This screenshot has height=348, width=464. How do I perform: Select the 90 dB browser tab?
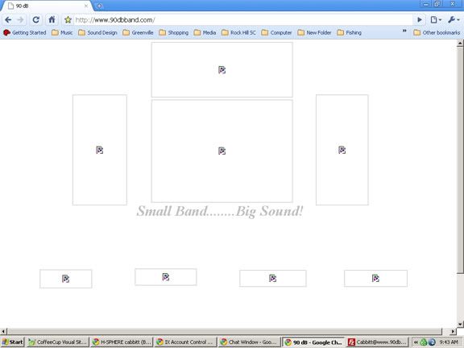(x=48, y=6)
